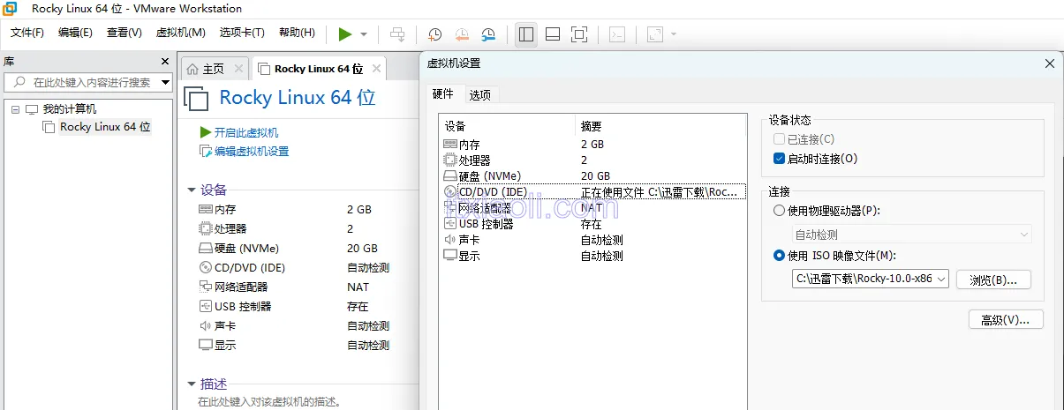This screenshot has height=410, width=1064.
Task: Select 我的计算机 in the library tree
Action: click(70, 109)
